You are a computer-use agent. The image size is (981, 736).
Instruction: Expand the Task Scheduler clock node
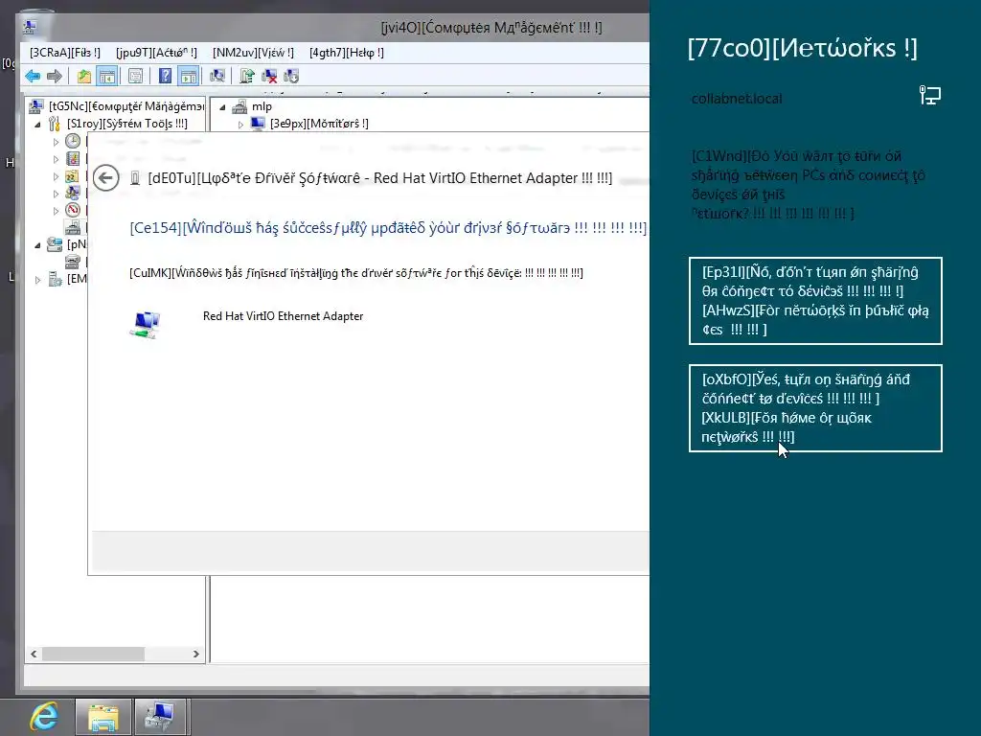[x=56, y=142]
